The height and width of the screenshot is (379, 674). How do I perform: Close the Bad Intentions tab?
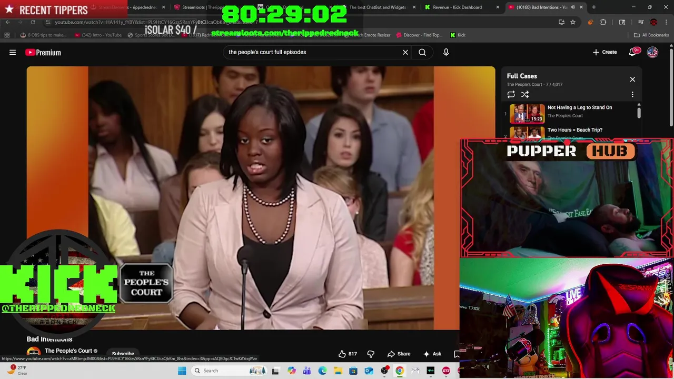(x=581, y=7)
